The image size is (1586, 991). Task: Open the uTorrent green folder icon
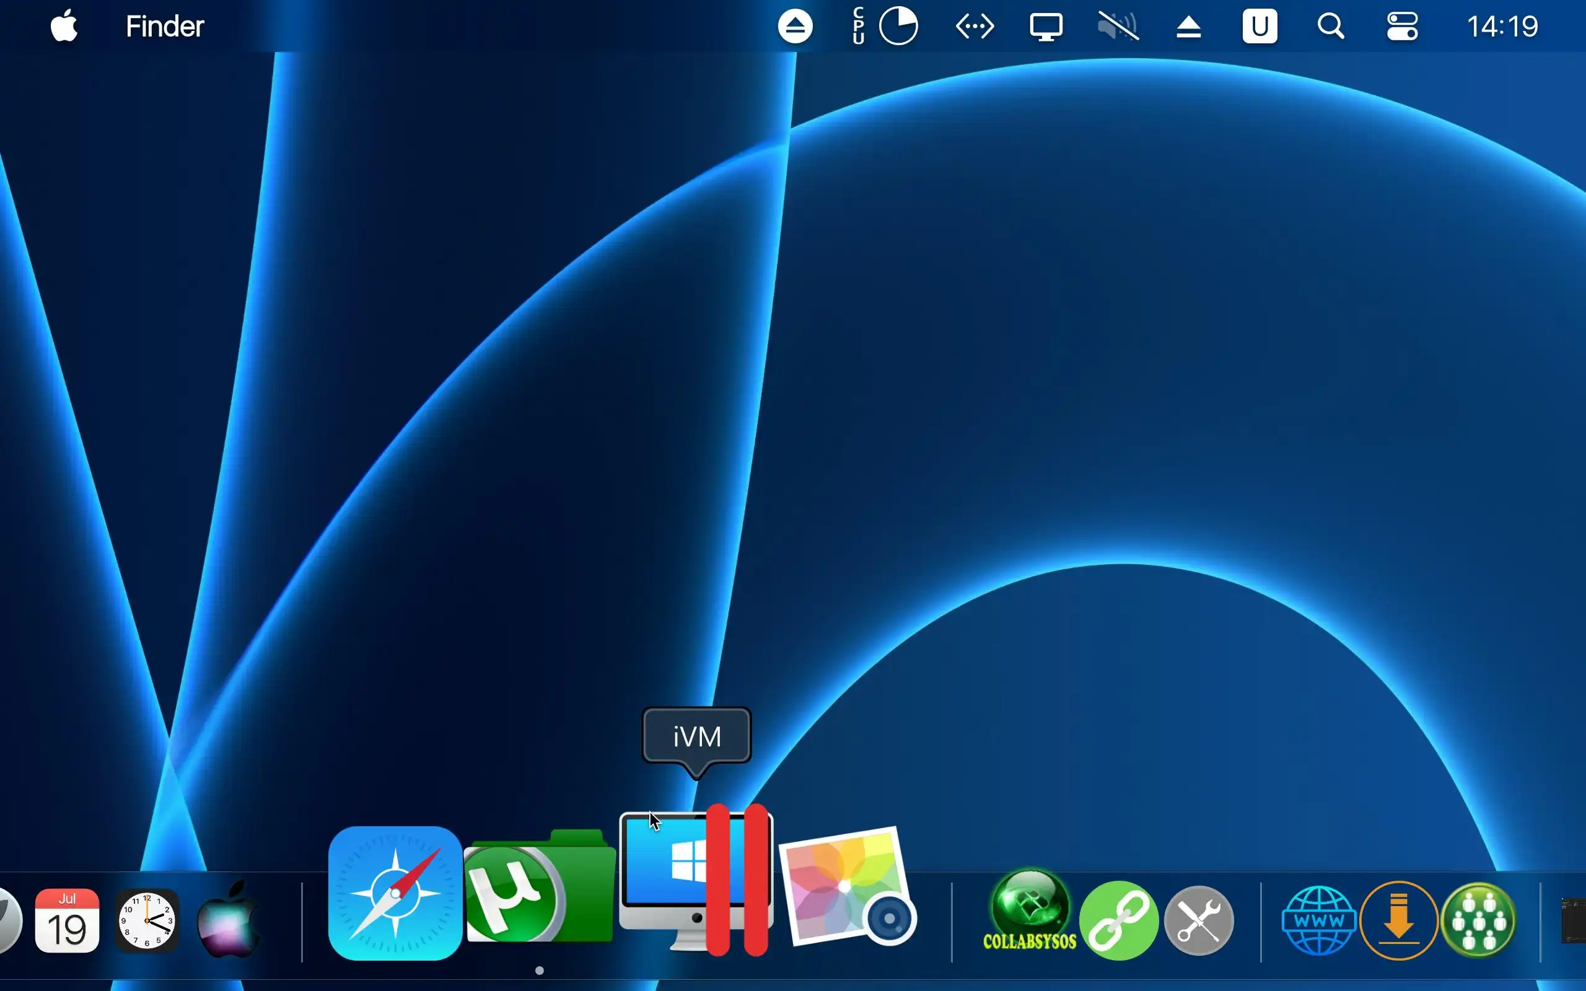pos(539,888)
